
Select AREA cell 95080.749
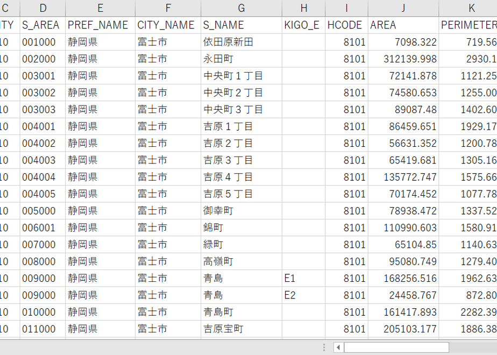point(403,261)
